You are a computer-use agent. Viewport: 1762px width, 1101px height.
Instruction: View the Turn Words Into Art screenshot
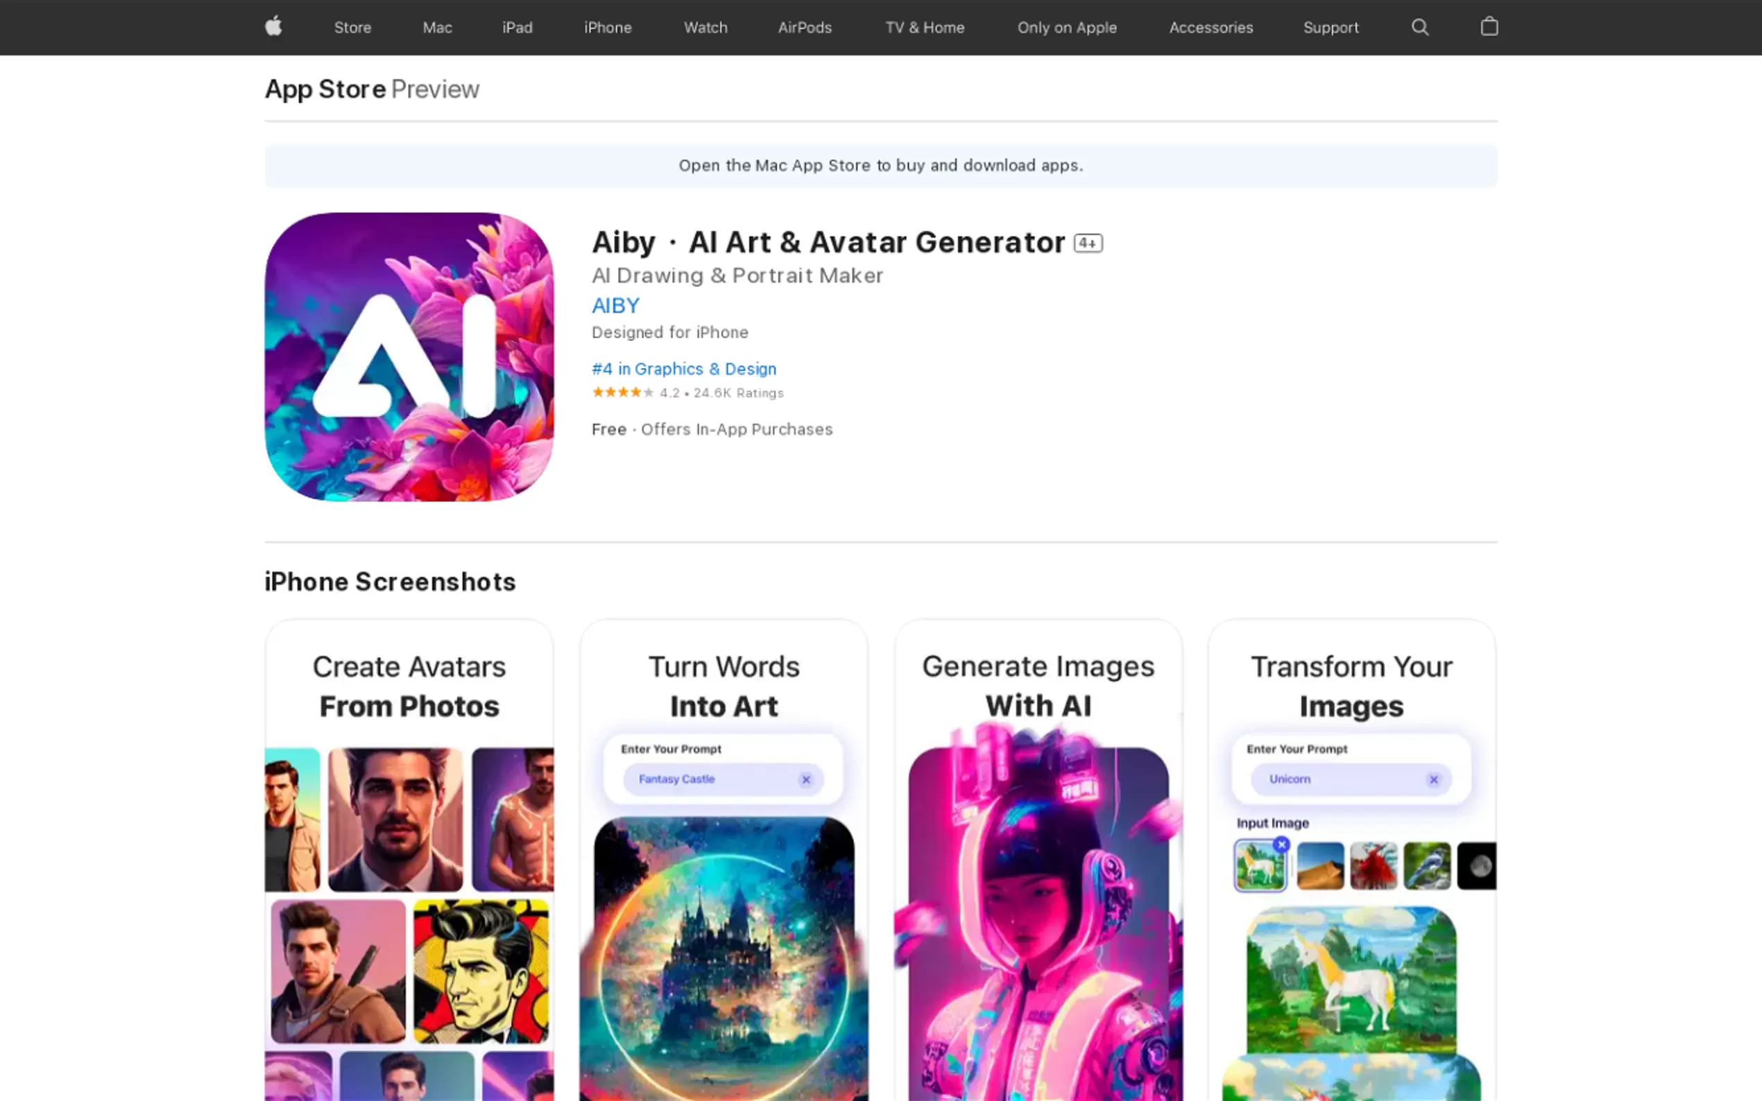pos(724,860)
